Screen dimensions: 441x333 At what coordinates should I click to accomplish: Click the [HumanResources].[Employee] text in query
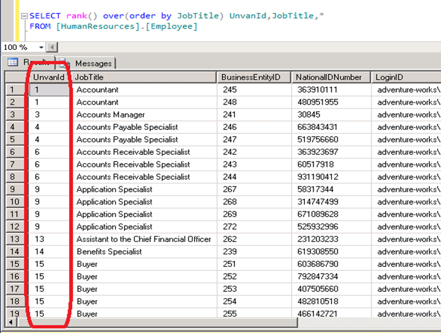pyautogui.click(x=127, y=27)
